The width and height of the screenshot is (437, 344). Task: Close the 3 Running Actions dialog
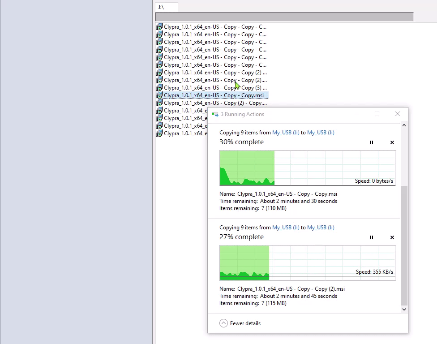pos(398,114)
